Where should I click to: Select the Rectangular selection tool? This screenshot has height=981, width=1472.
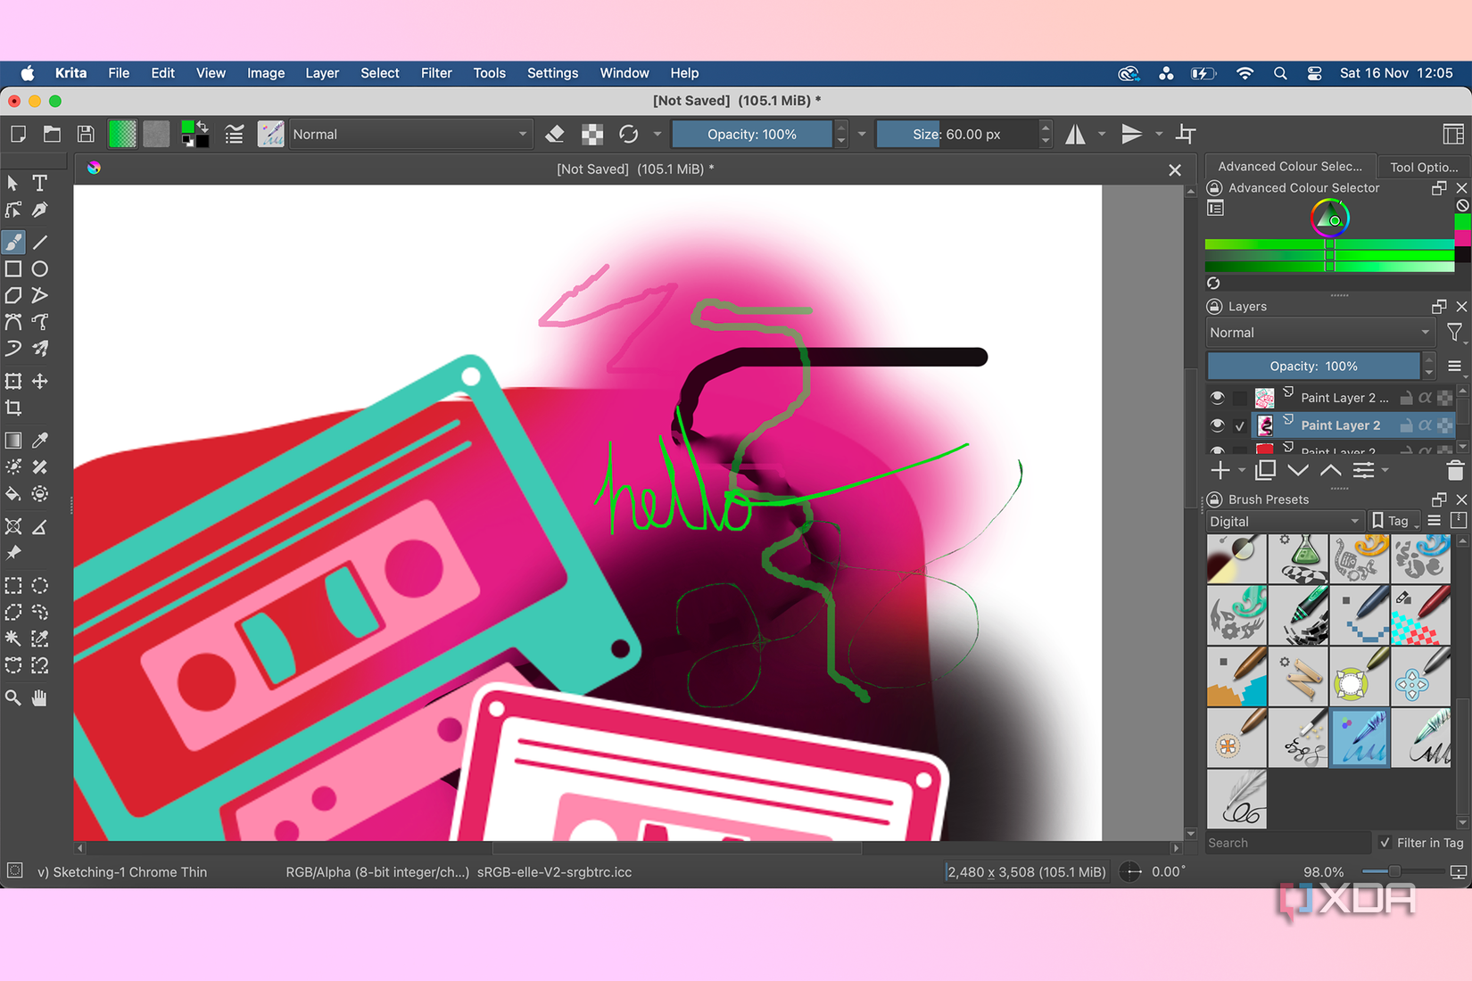pos(13,586)
